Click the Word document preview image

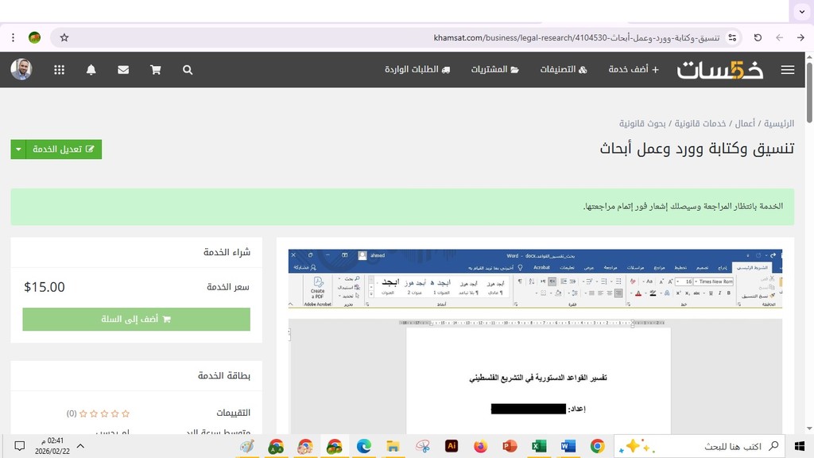(x=535, y=342)
